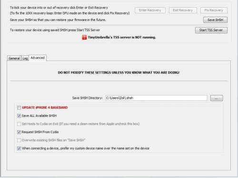Click the Exit Recovery button
The height and width of the screenshot is (178, 238).
pyautogui.click(x=183, y=10)
